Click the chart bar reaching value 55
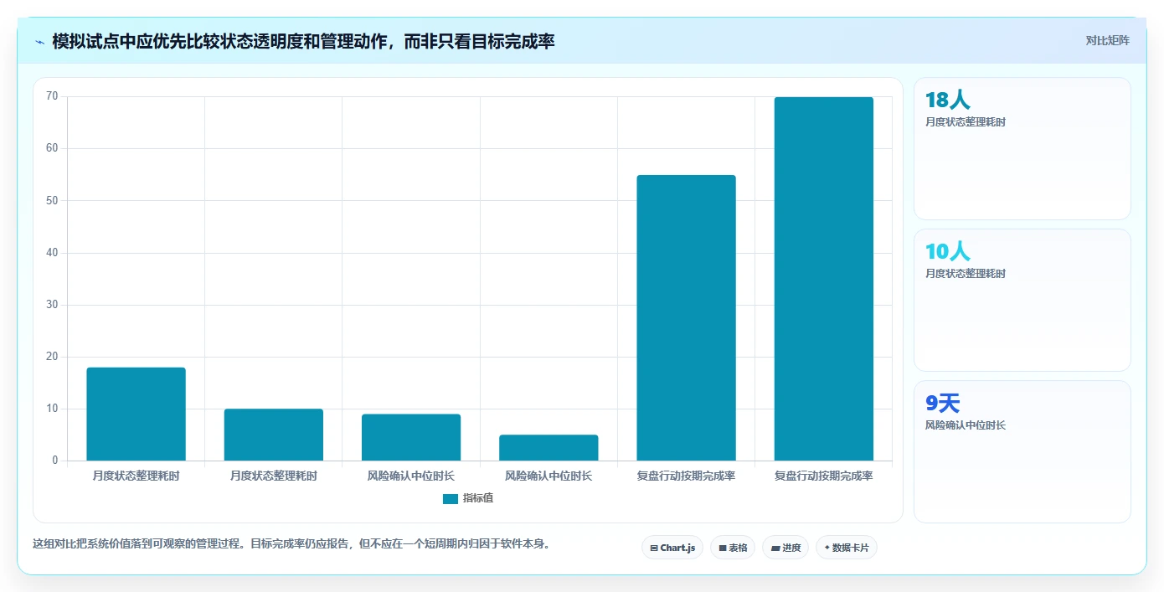Screen dimensions: 1164x592 tap(686, 317)
